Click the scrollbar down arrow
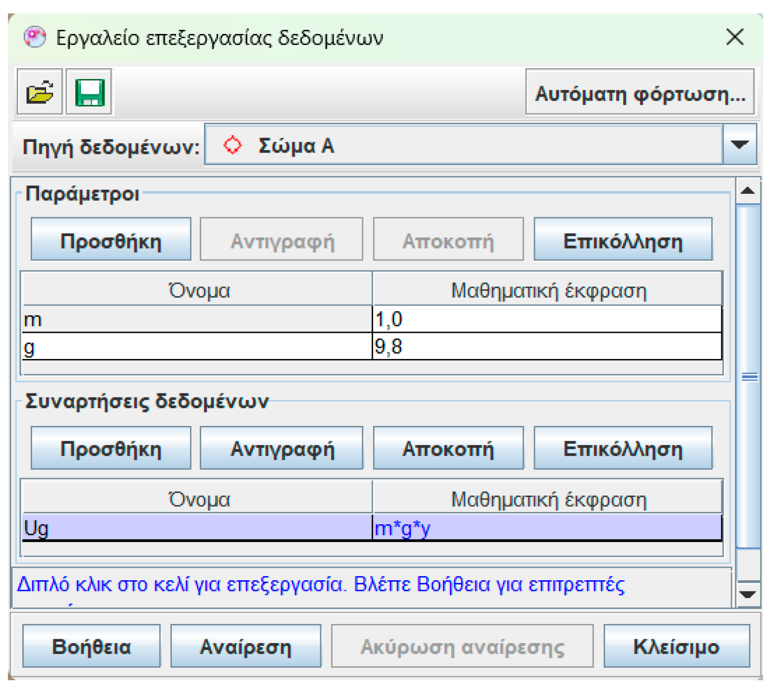771x690 pixels. (748, 594)
